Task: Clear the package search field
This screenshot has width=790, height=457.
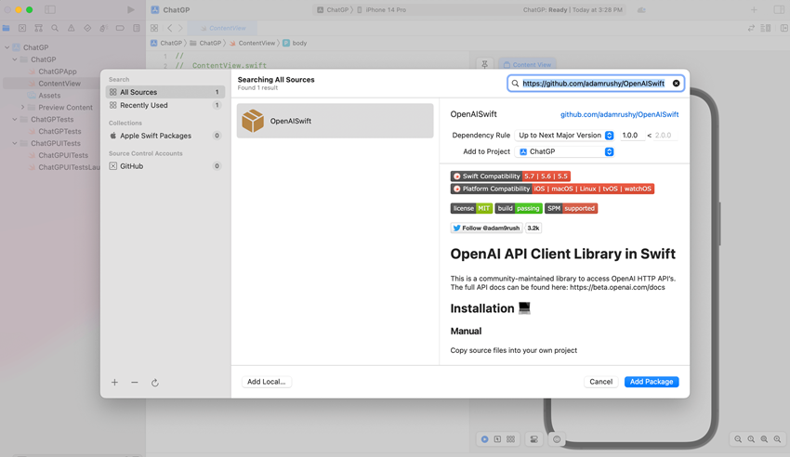Action: (676, 83)
